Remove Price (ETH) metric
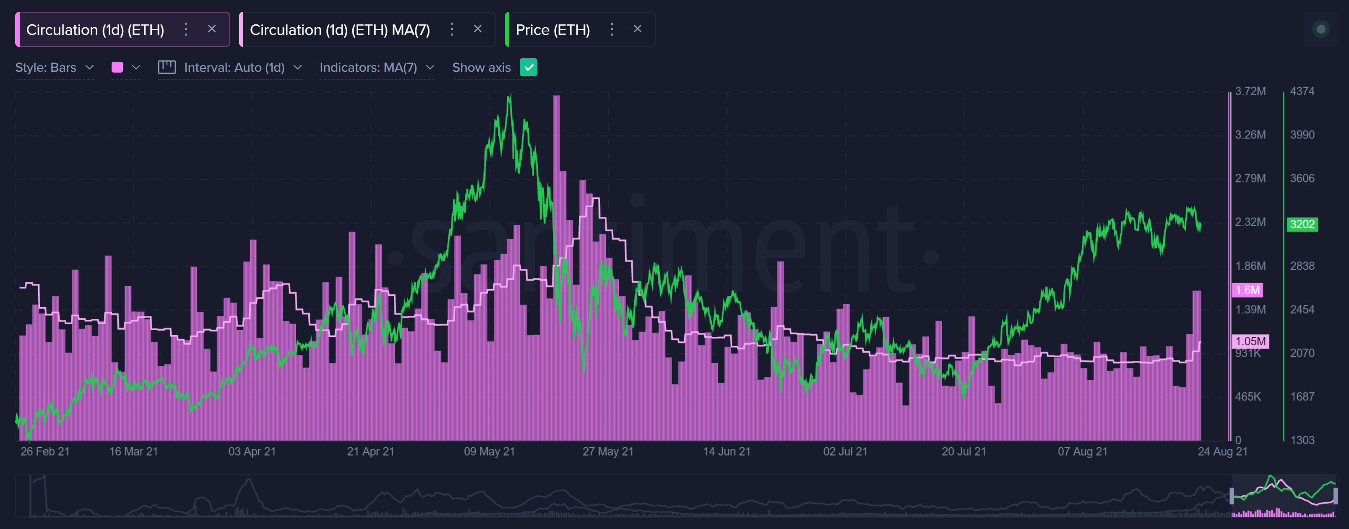The image size is (1349, 529). (637, 29)
